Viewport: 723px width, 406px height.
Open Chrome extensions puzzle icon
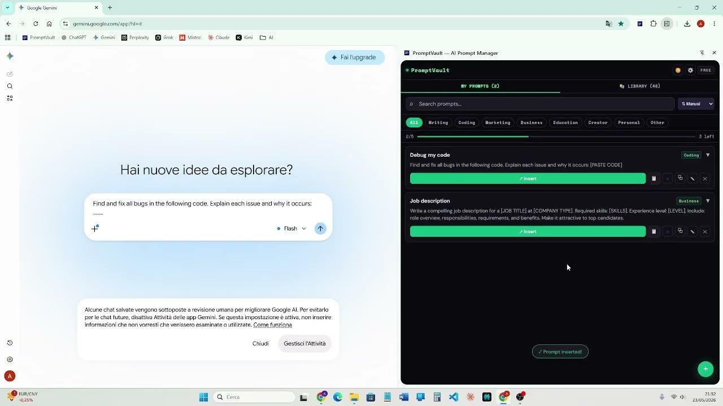[x=654, y=24]
